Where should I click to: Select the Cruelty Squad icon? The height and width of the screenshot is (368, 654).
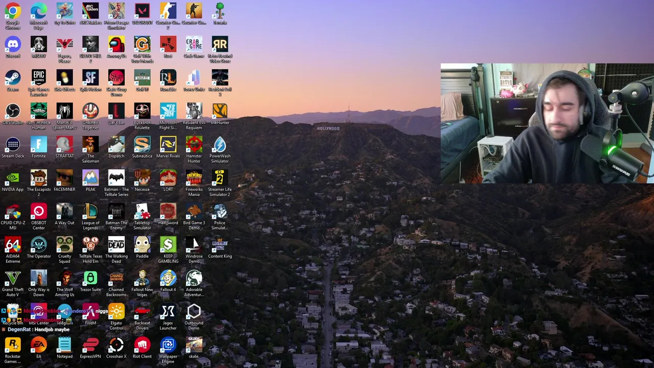pyautogui.click(x=64, y=244)
